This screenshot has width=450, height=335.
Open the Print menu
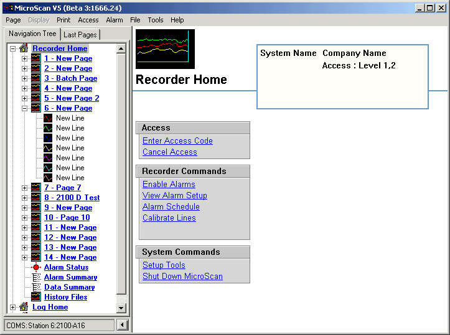pyautogui.click(x=63, y=20)
